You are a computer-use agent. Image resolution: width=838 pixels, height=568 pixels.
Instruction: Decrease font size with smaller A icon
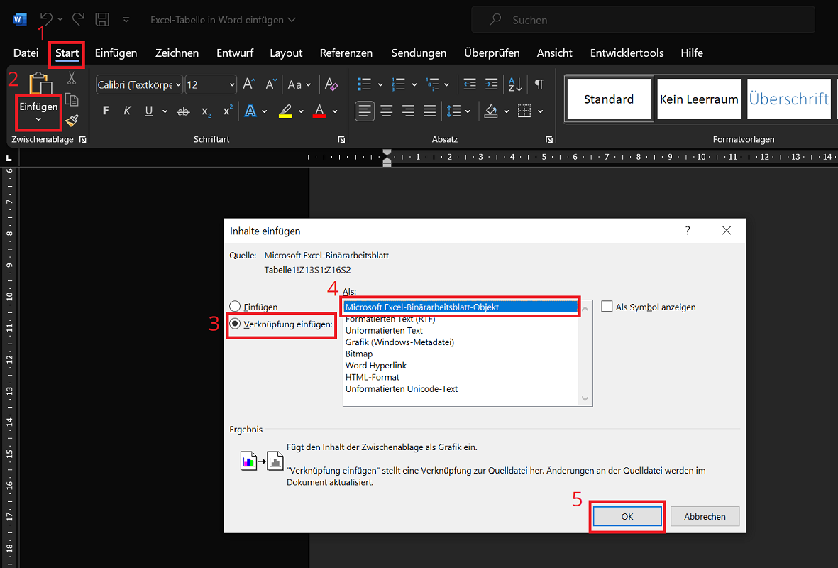[x=272, y=84]
